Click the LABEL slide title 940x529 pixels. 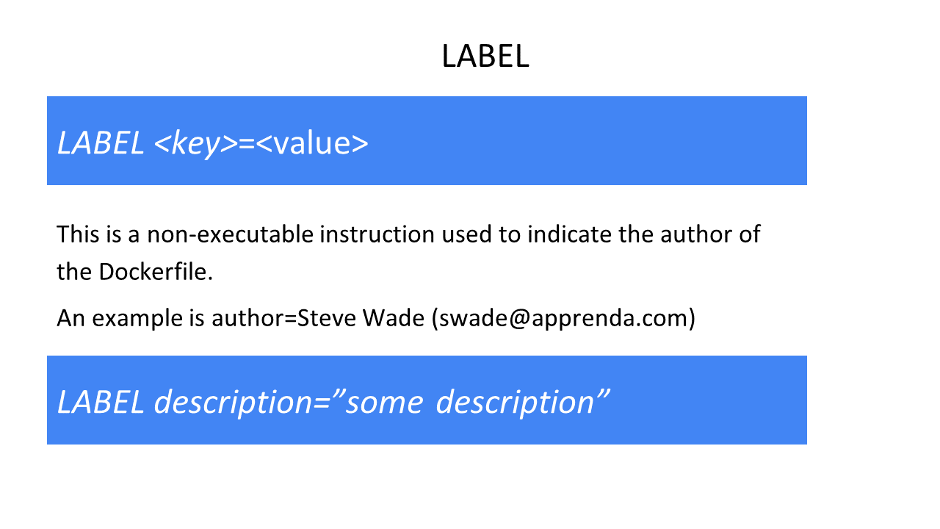[485, 57]
